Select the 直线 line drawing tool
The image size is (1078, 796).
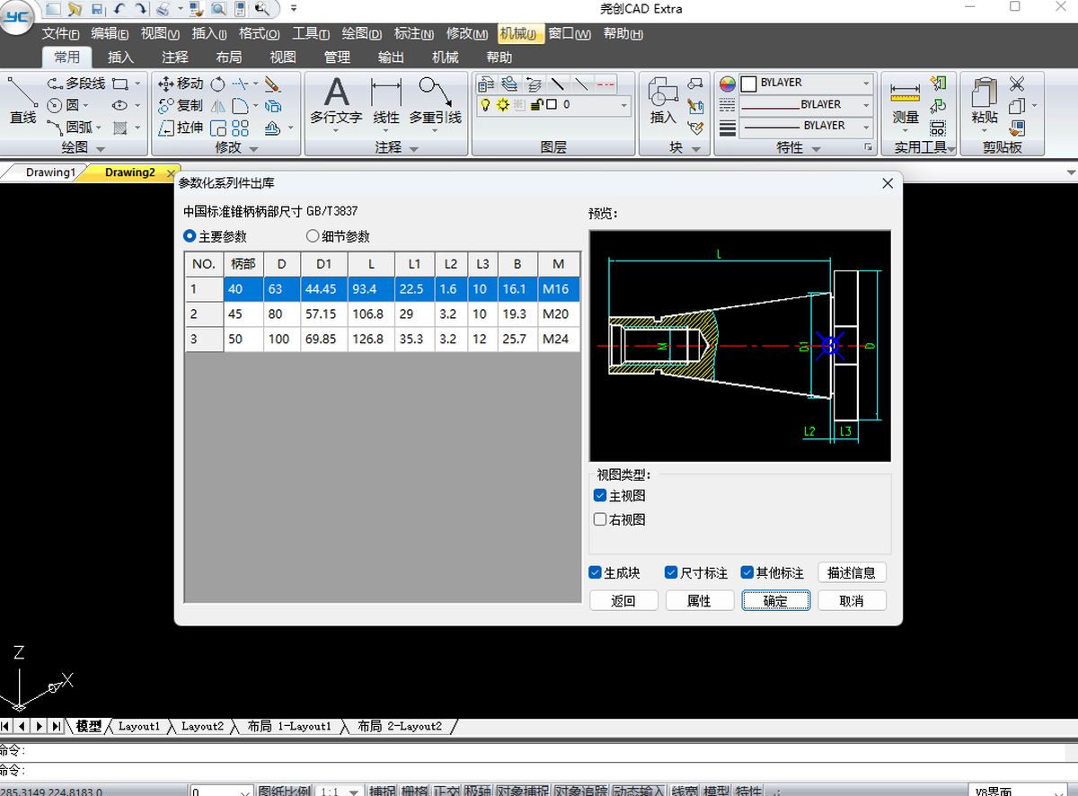[22, 101]
